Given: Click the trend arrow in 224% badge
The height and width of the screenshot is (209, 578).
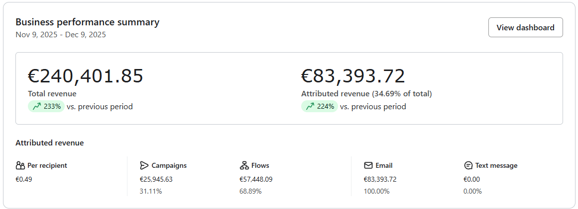Looking at the screenshot, I should click(310, 106).
